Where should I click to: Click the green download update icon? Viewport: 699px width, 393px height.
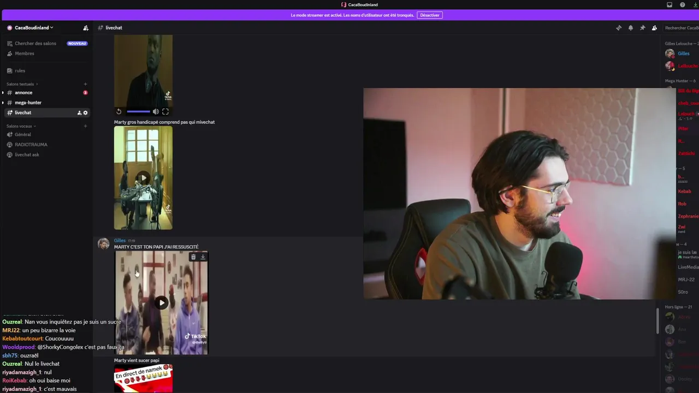(695, 5)
